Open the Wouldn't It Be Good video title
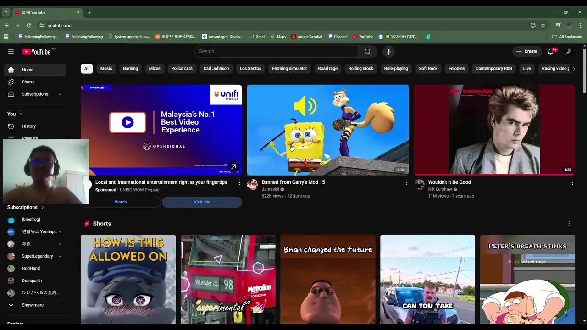 coord(449,182)
